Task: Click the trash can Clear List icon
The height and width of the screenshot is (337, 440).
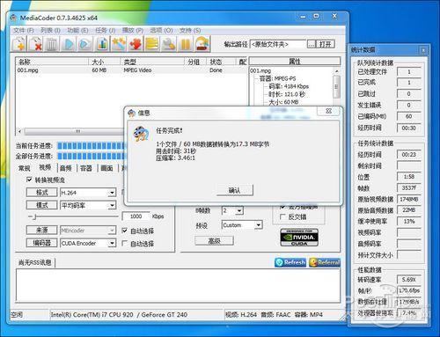Action: tap(52, 44)
